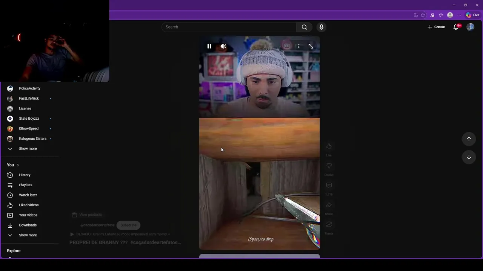This screenshot has width=483, height=271.
Task: Open browser favorites list icon
Action: tap(441, 15)
